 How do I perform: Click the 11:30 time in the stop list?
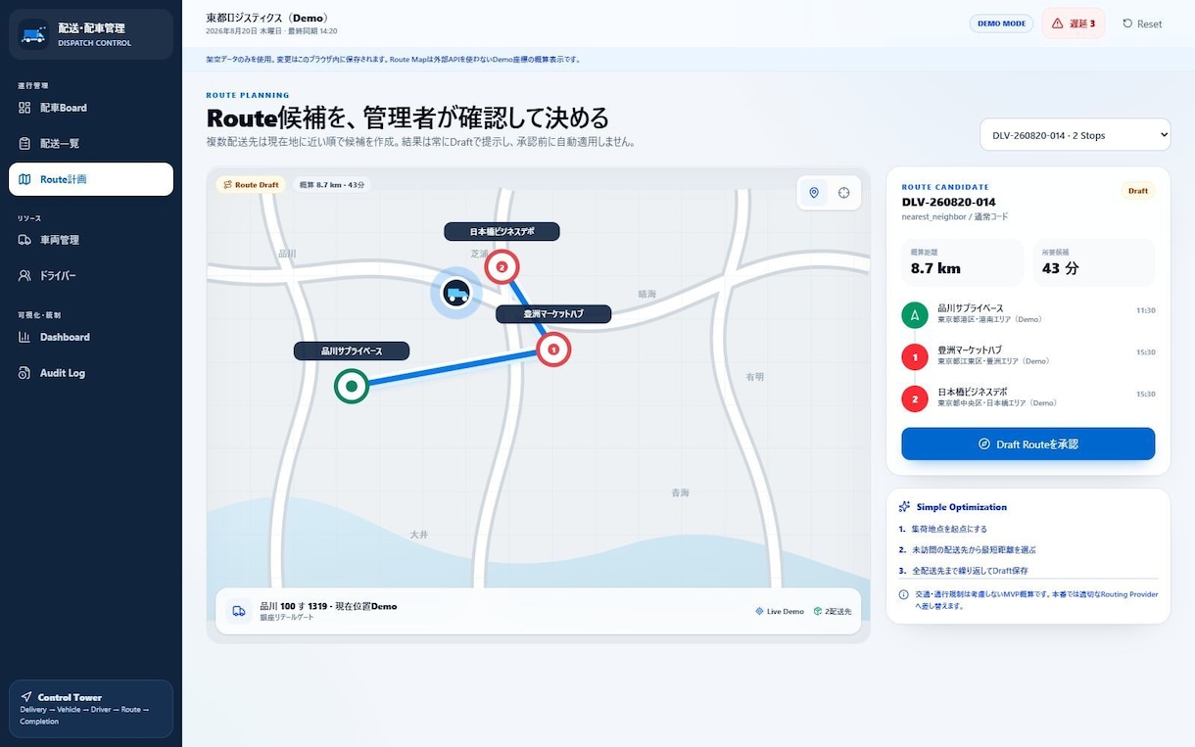pos(1145,310)
